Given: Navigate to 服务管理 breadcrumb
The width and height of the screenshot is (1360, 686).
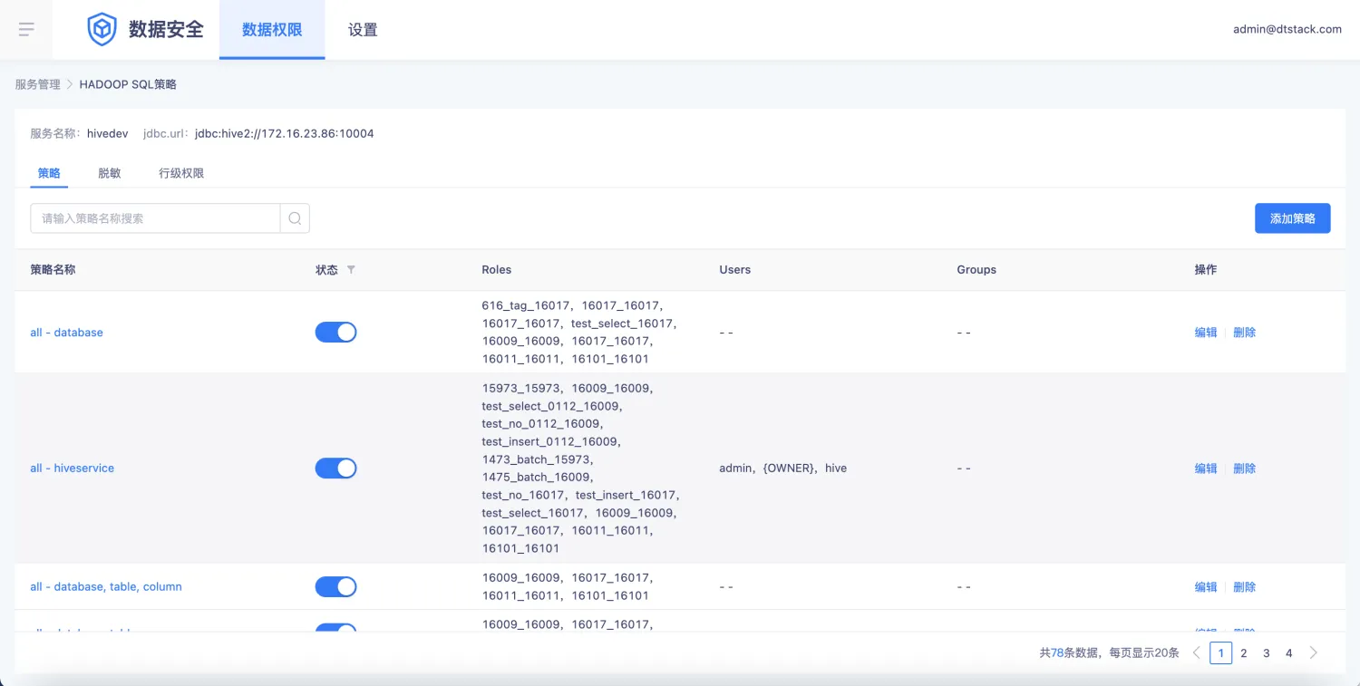Looking at the screenshot, I should click(37, 84).
